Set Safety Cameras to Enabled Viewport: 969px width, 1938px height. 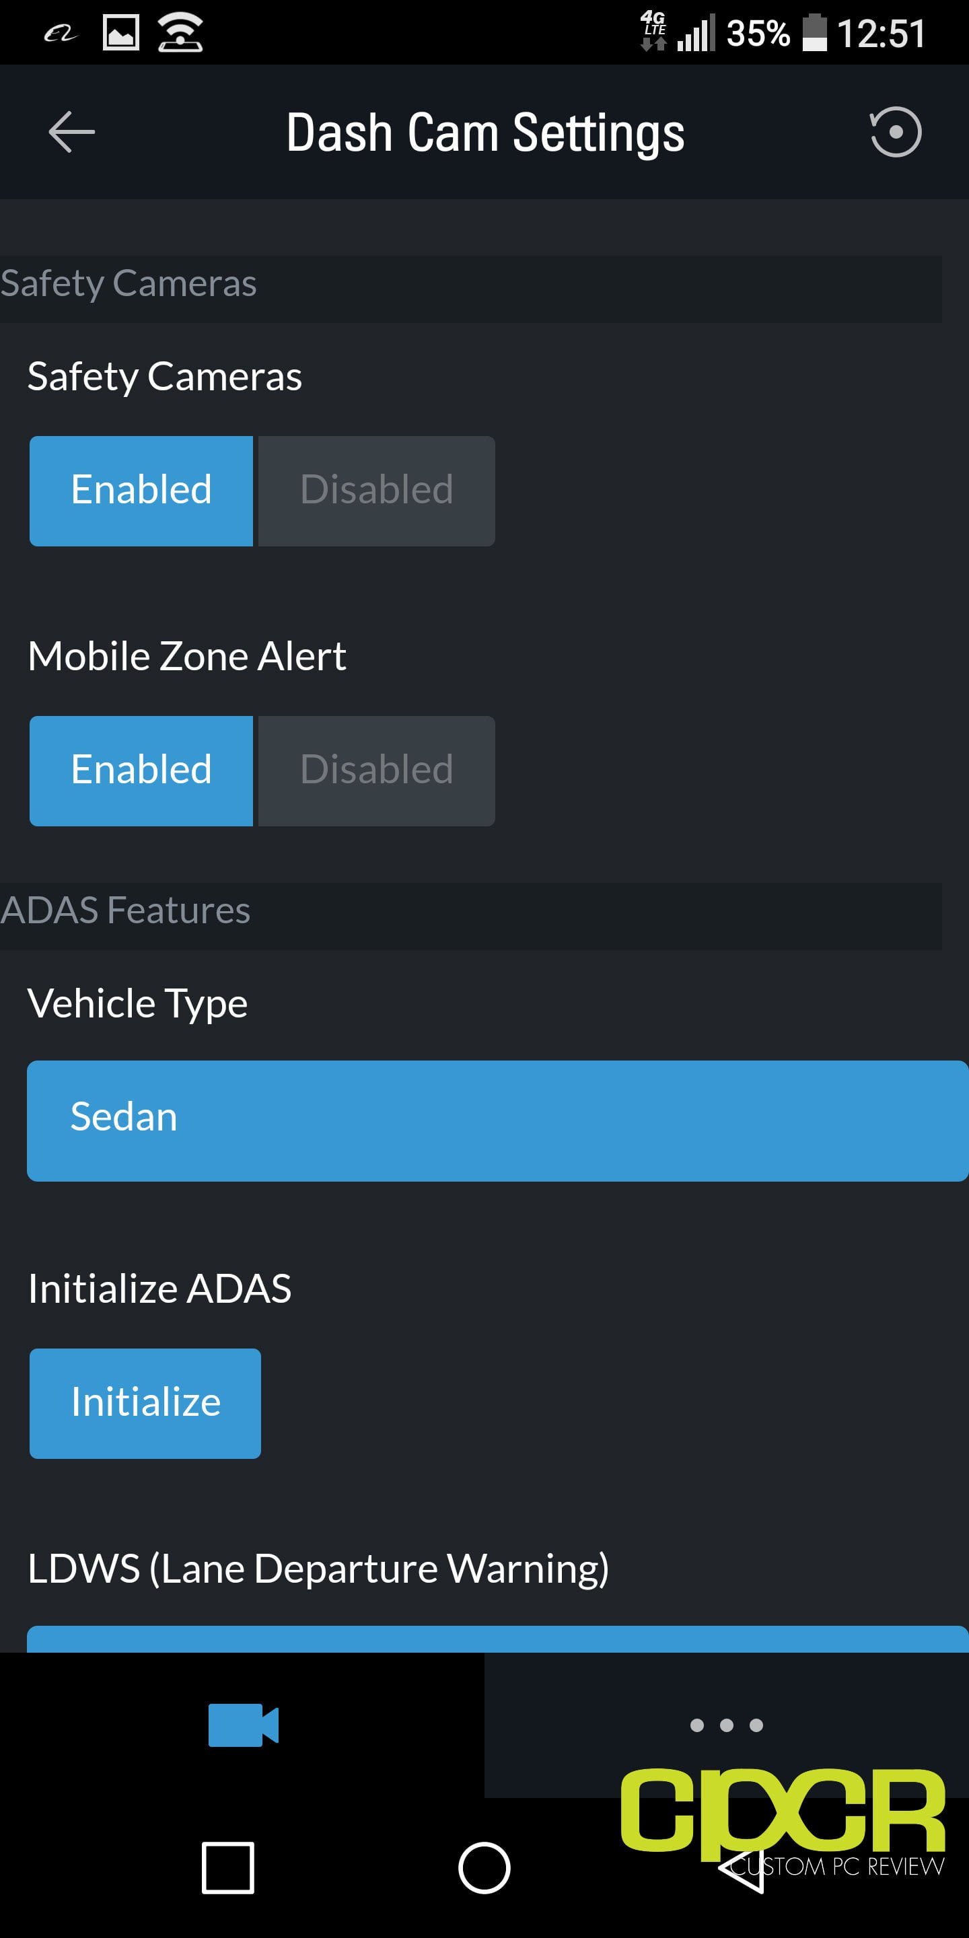click(141, 491)
